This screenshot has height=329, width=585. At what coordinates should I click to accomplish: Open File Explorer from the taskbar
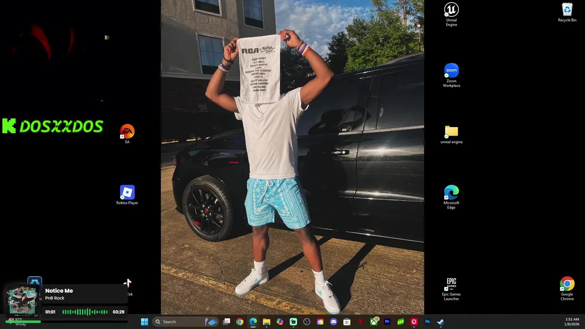[x=266, y=322]
